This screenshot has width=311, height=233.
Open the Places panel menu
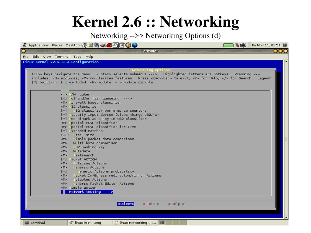(57, 45)
